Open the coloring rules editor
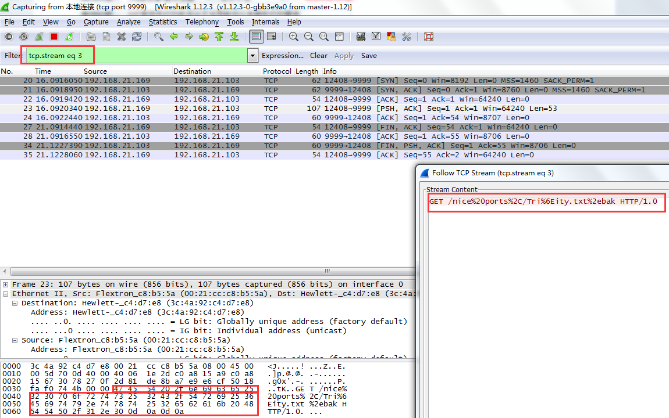669x418 pixels. coord(392,37)
